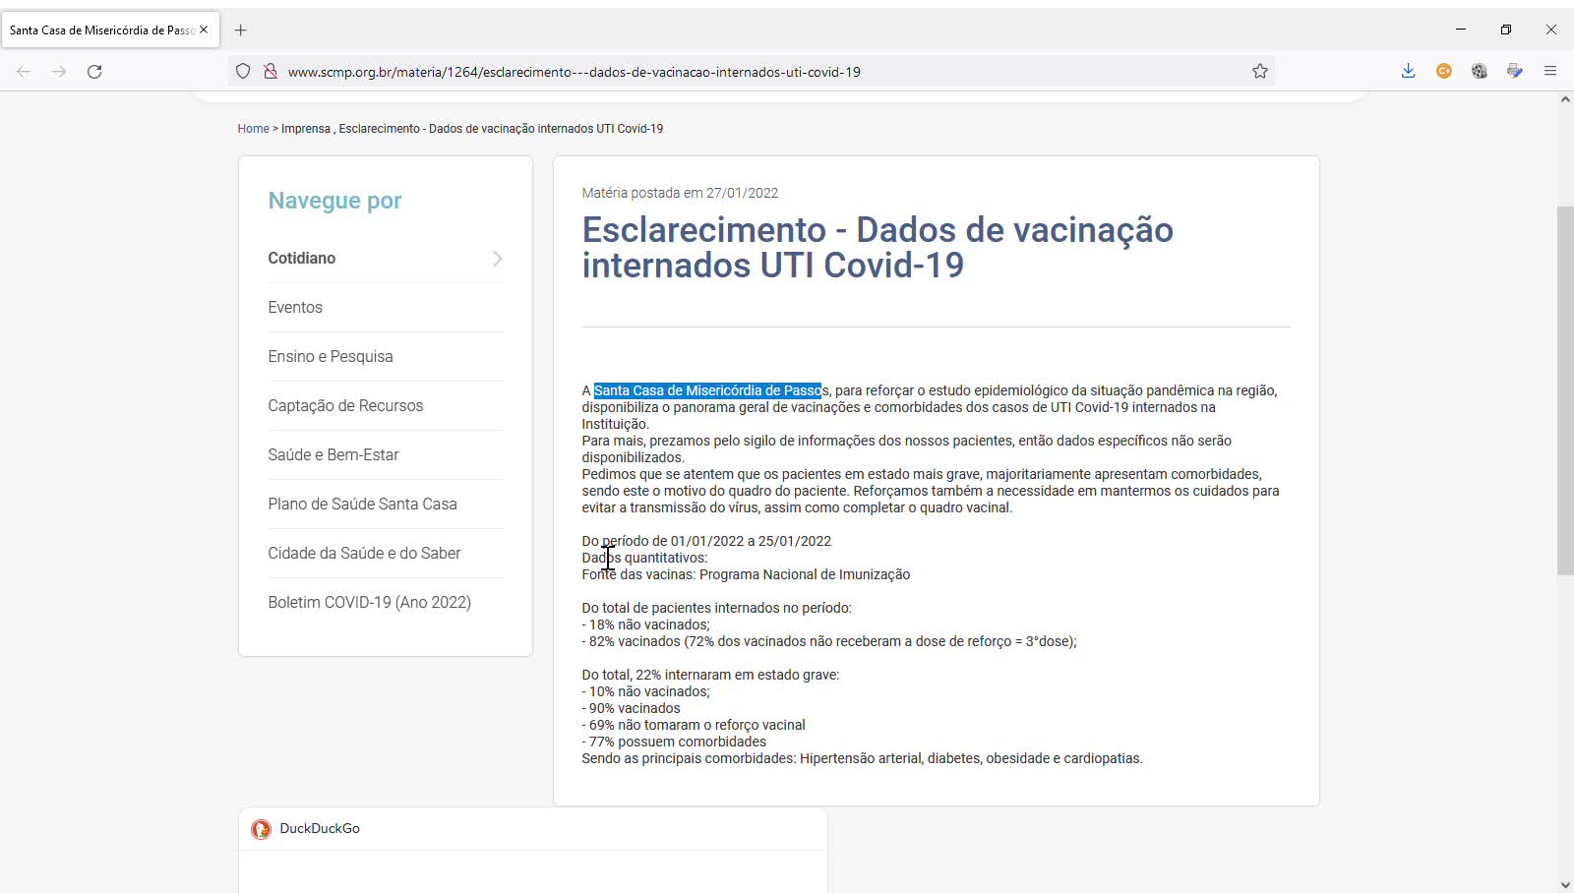Click the '18% não vacinados' line
The width and height of the screenshot is (1574, 893).
click(645, 625)
